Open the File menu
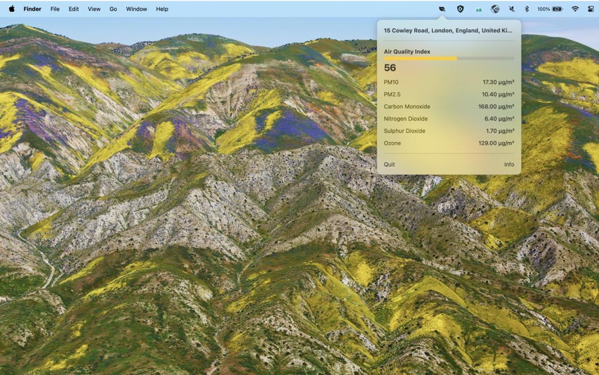599x375 pixels. click(x=55, y=9)
